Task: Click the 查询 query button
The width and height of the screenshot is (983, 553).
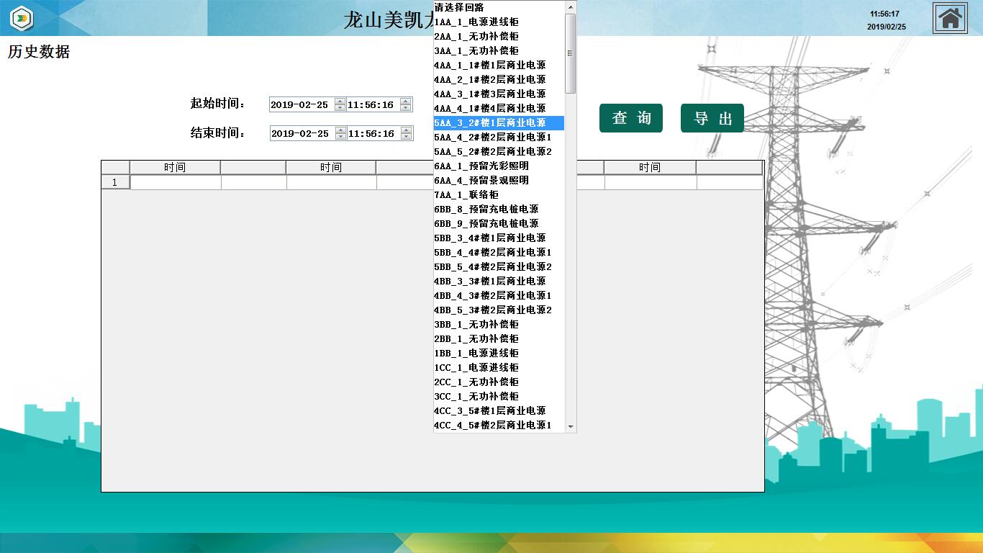Action: tap(630, 118)
